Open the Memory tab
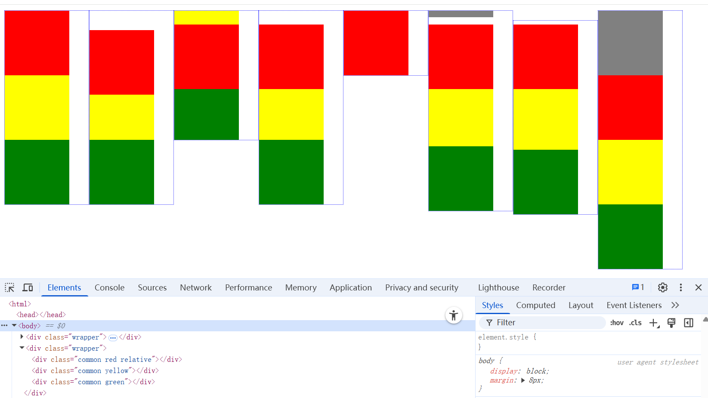Image resolution: width=708 pixels, height=398 pixels. pyautogui.click(x=300, y=287)
